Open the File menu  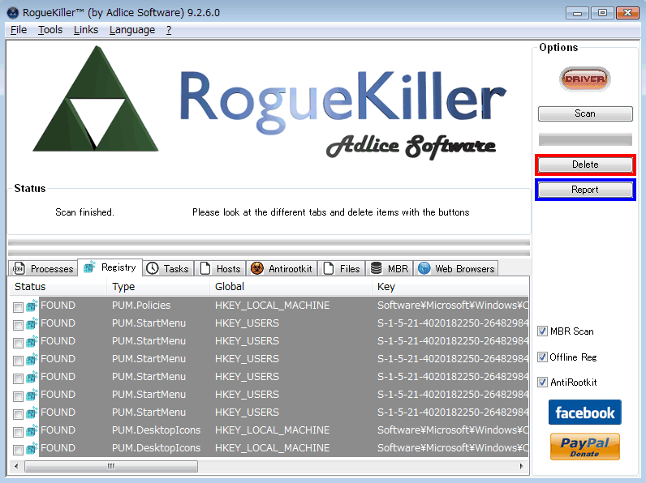tap(19, 30)
